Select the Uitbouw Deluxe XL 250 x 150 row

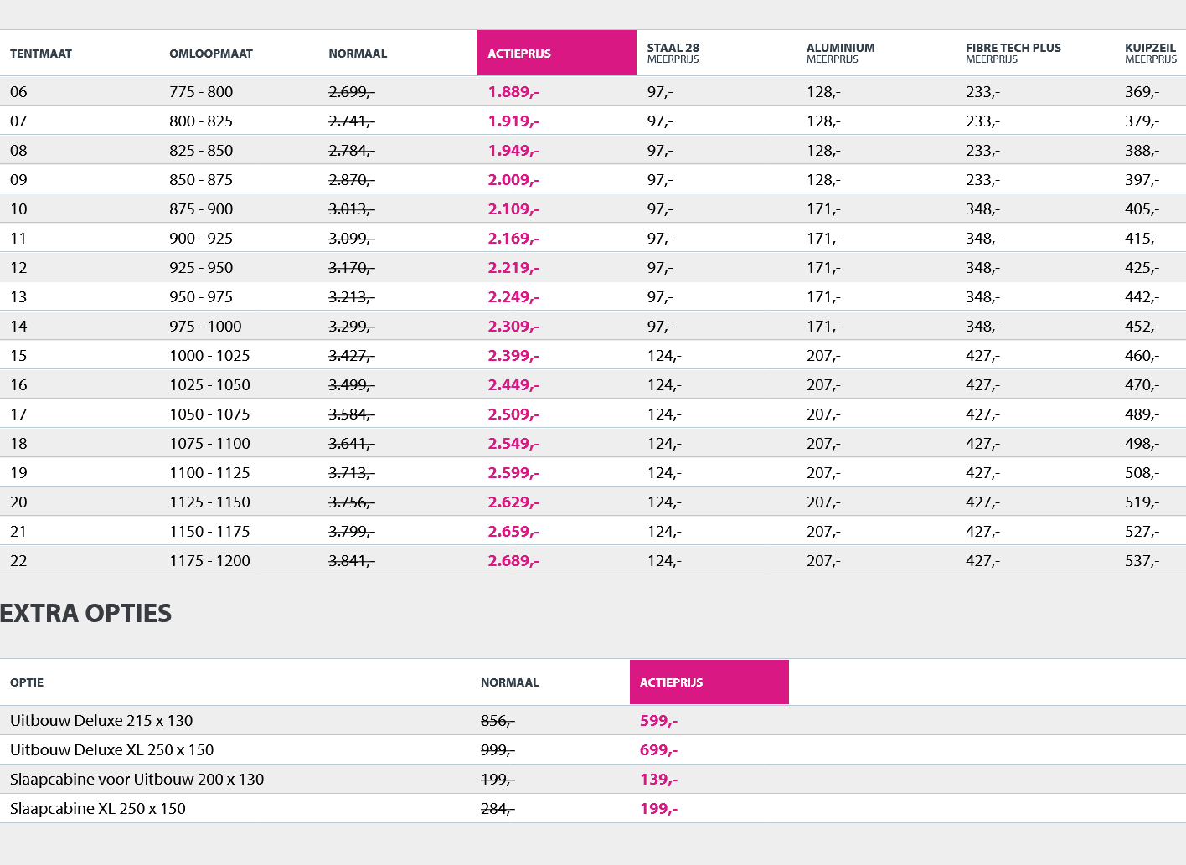point(112,750)
